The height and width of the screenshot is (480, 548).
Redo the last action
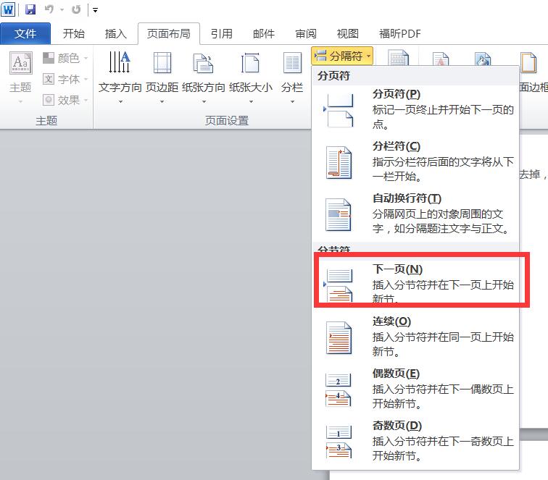76,9
